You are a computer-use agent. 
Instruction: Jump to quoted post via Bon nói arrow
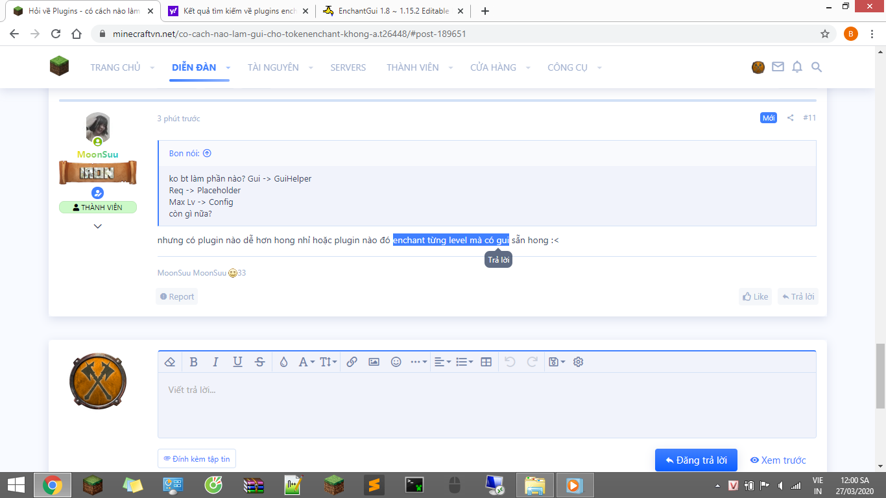pyautogui.click(x=207, y=154)
